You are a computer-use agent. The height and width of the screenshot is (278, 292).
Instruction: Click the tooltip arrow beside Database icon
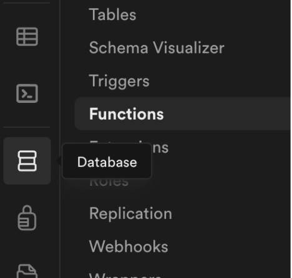point(59,161)
